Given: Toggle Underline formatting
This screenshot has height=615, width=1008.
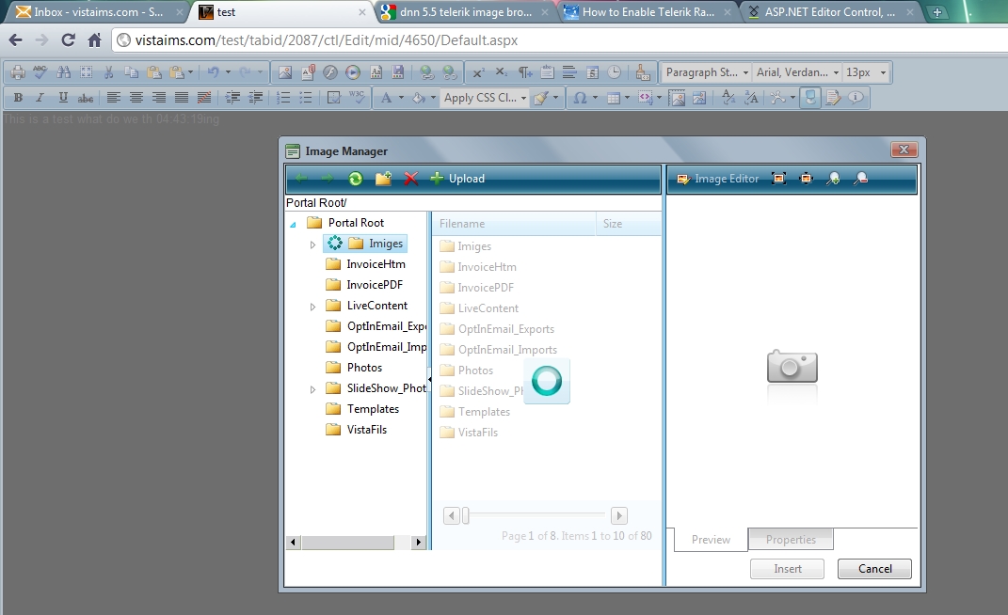Looking at the screenshot, I should click(63, 98).
